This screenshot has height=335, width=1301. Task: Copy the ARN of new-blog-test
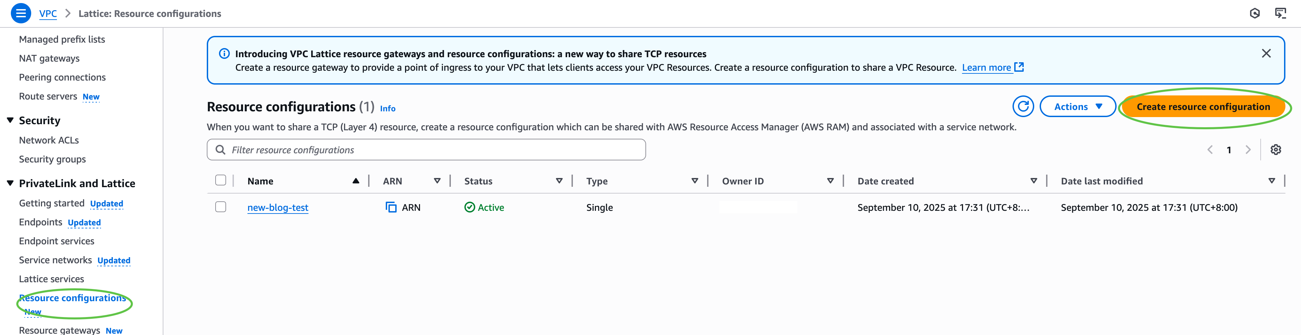391,207
